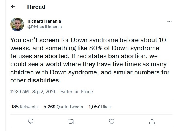The height and width of the screenshot is (131, 174).
Task: Click the '80%' figure in the tweet text
Action: click(96, 48)
